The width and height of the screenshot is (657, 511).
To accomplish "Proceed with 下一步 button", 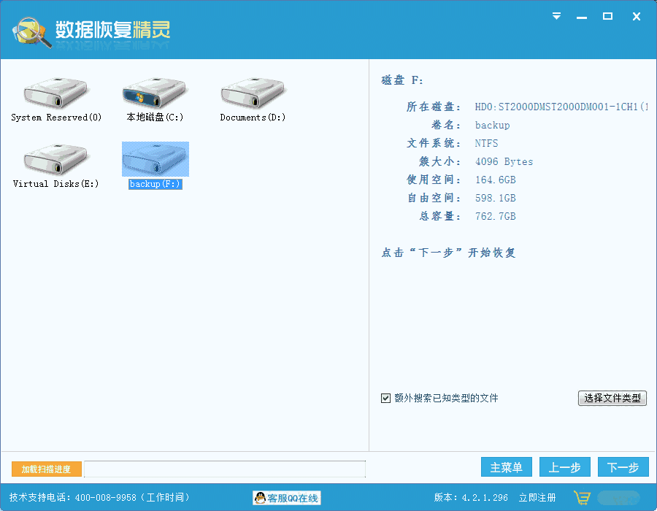I will click(623, 467).
